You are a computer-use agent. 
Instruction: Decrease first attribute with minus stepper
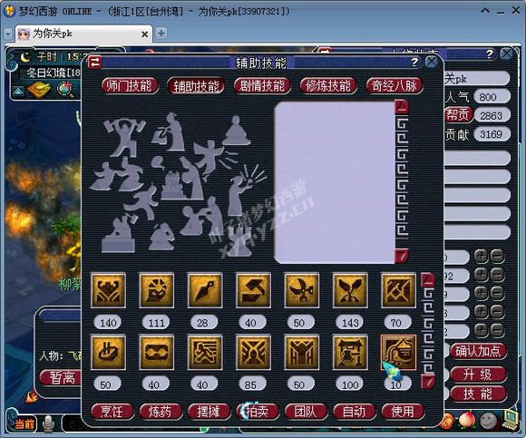(x=497, y=257)
